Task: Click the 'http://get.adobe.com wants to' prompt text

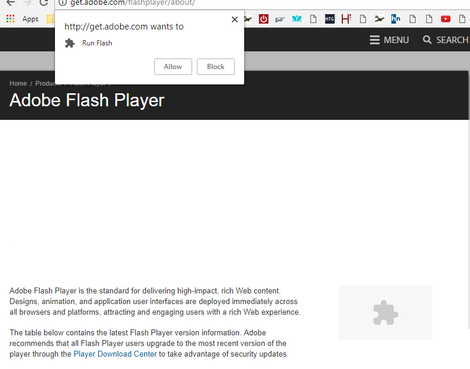Action: 124,27
